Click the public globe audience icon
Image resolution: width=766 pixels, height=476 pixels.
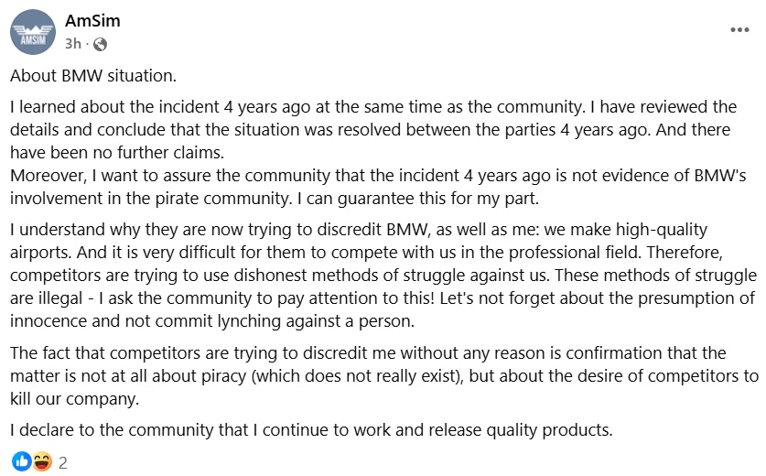[x=100, y=44]
